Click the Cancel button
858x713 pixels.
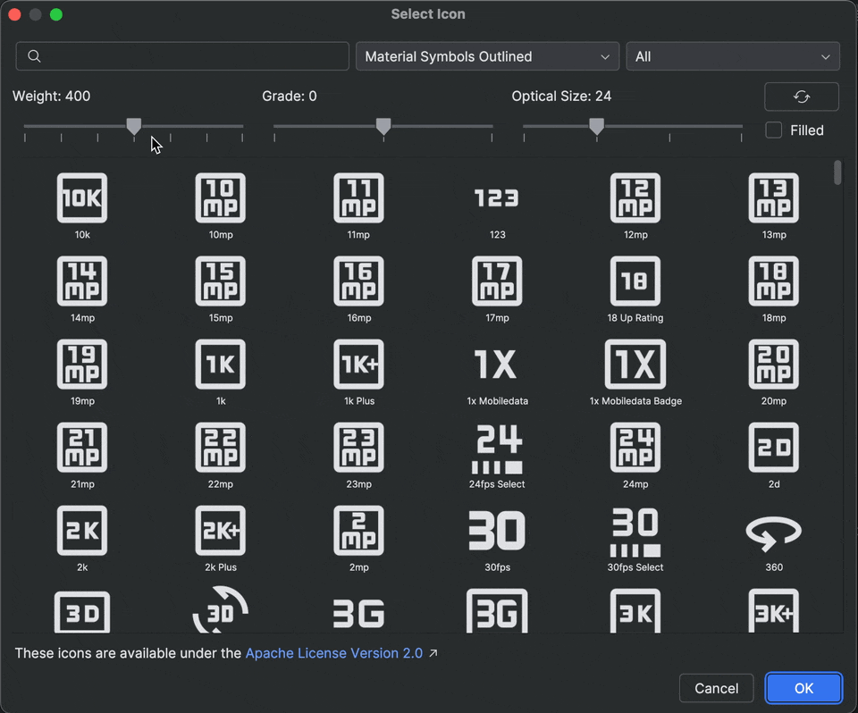716,688
